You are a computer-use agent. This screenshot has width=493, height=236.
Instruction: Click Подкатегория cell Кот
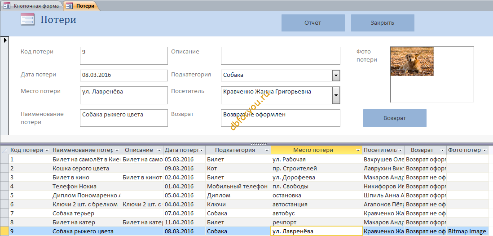238,168
